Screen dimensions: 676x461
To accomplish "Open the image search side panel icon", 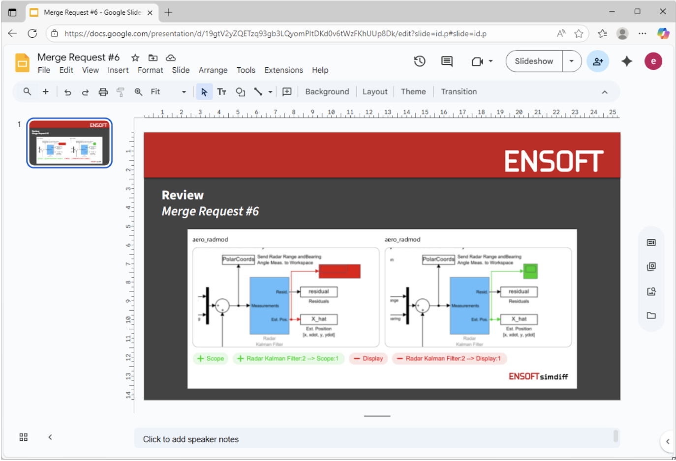I will coord(651,291).
